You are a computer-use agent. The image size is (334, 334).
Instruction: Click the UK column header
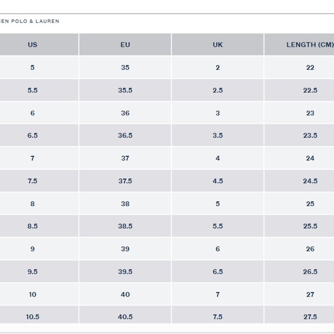pyautogui.click(x=218, y=45)
